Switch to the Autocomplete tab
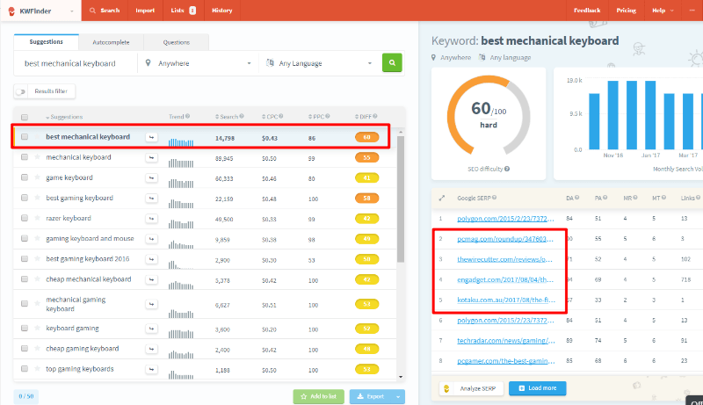The height and width of the screenshot is (405, 703). pyautogui.click(x=111, y=42)
